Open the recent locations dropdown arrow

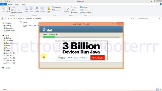point(9,18)
